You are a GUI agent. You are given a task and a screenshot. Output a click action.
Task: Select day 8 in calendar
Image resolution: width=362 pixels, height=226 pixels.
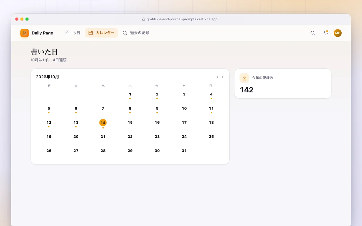(130, 109)
